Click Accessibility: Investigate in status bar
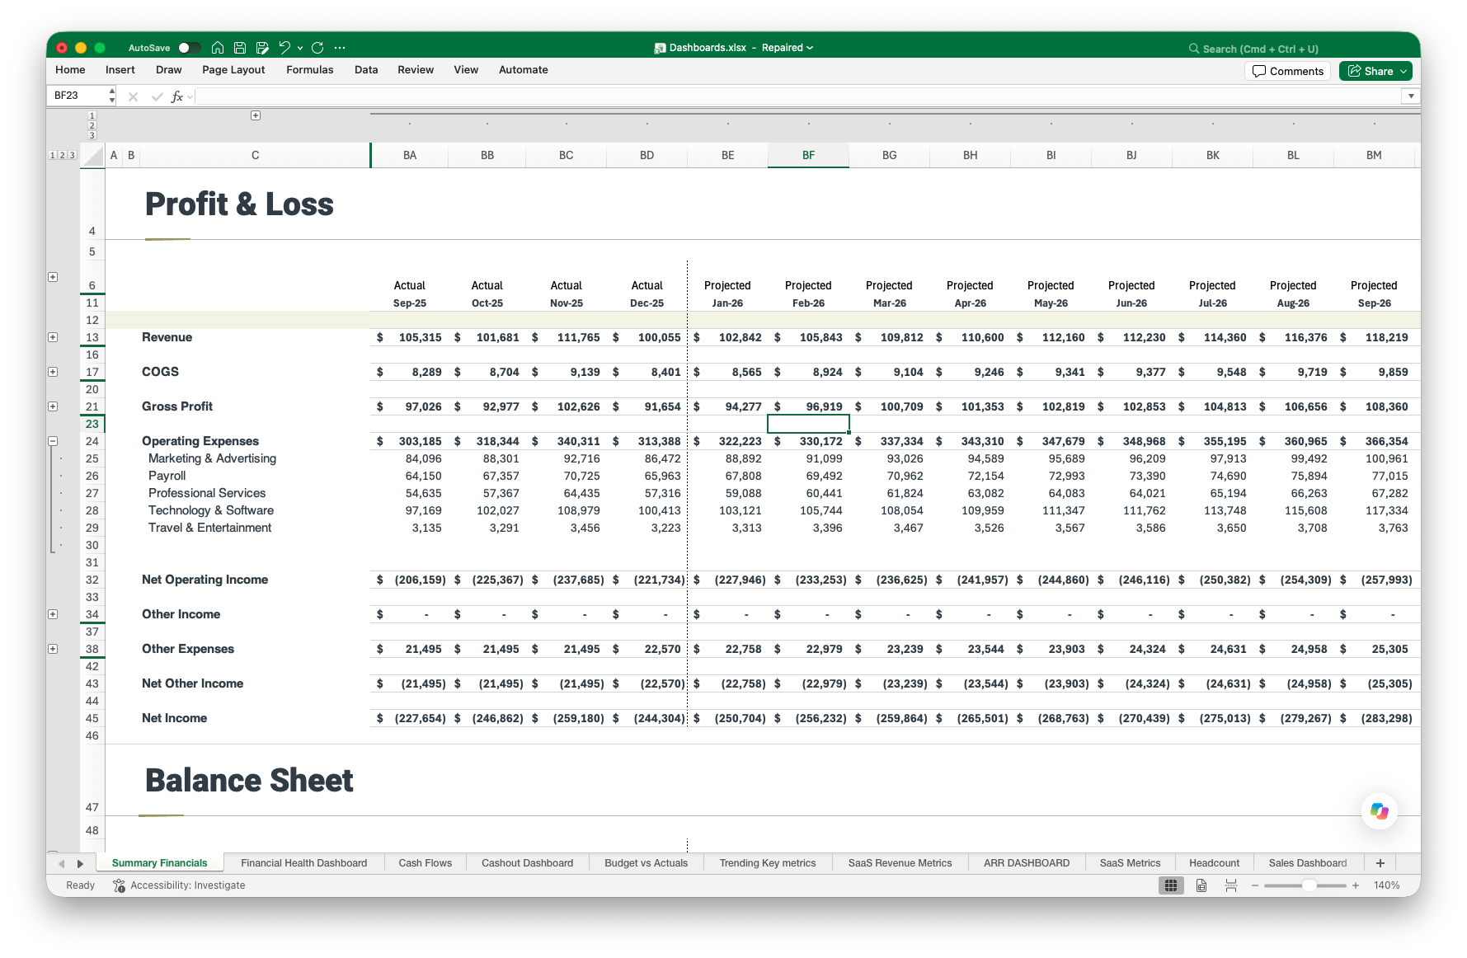Screen dimensions: 1467x958 click(179, 885)
